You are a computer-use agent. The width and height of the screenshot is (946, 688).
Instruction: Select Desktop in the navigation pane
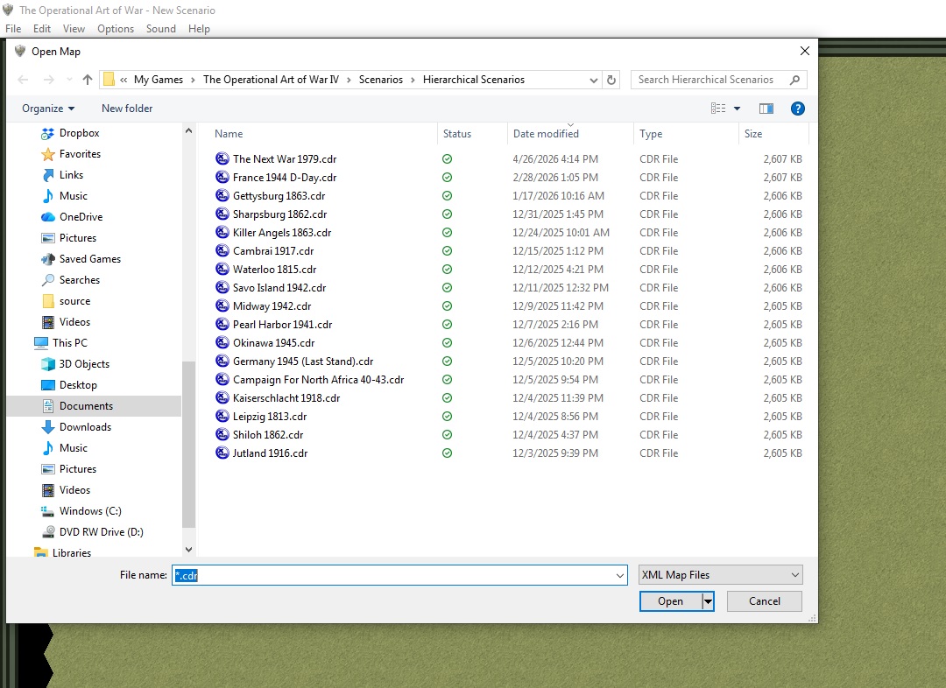[x=78, y=385]
